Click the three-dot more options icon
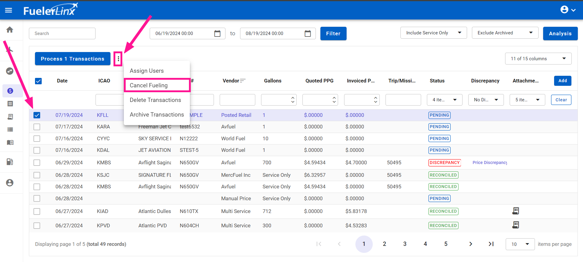The image size is (583, 262). [x=118, y=59]
